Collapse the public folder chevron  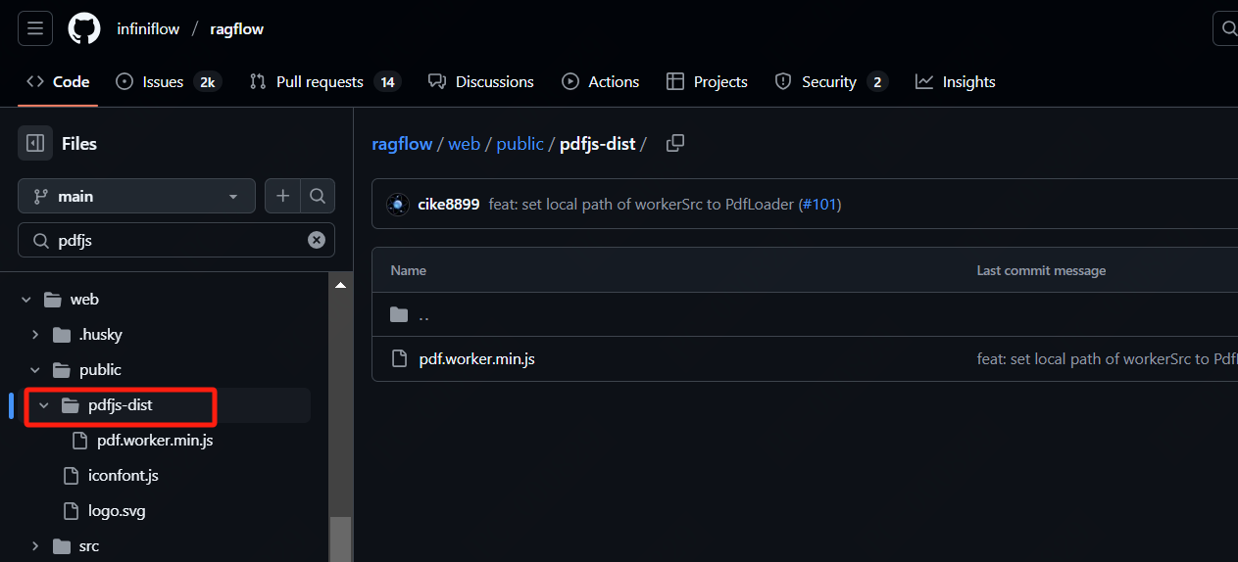(x=35, y=370)
